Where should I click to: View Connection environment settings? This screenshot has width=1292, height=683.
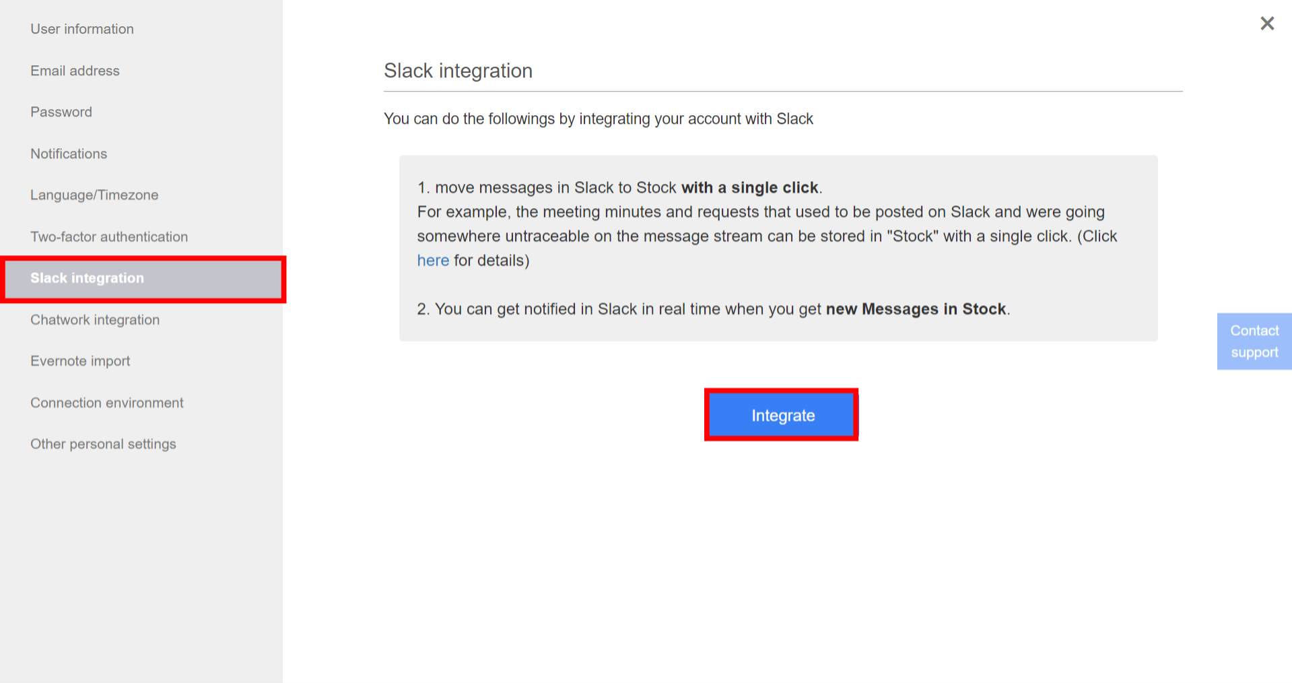[106, 402]
